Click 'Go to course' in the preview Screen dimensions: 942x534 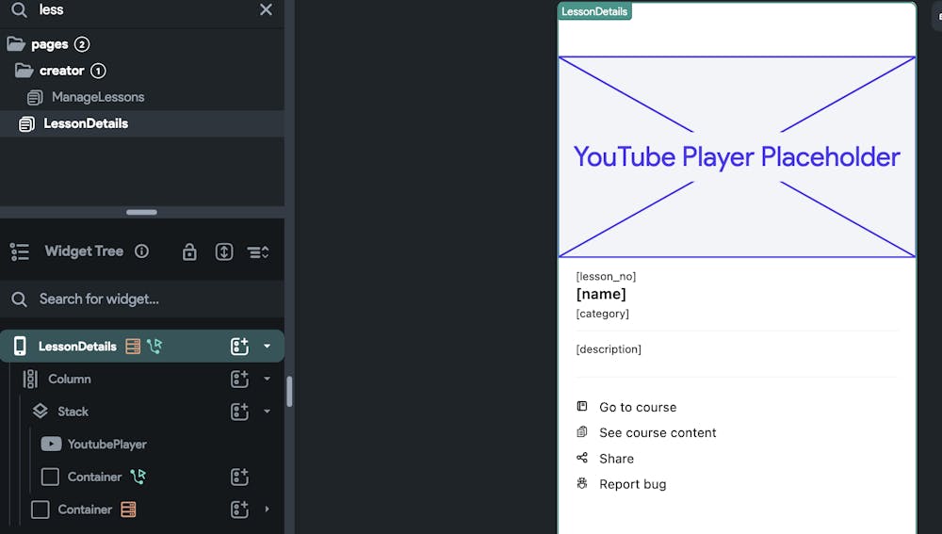(638, 407)
